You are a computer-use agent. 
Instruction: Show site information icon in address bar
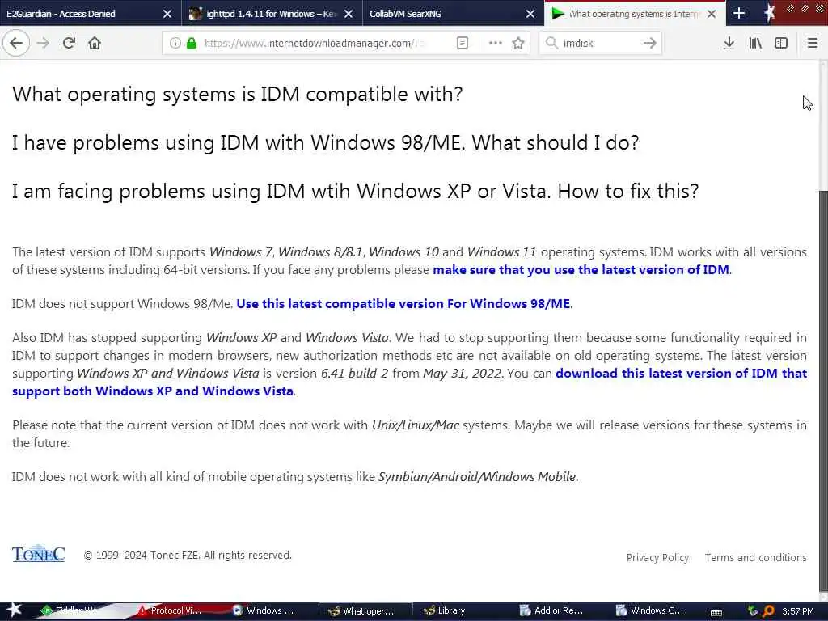[175, 43]
